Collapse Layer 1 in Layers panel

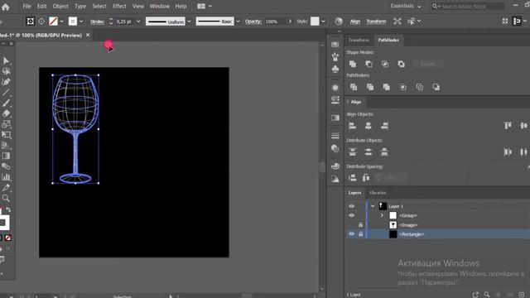point(373,206)
